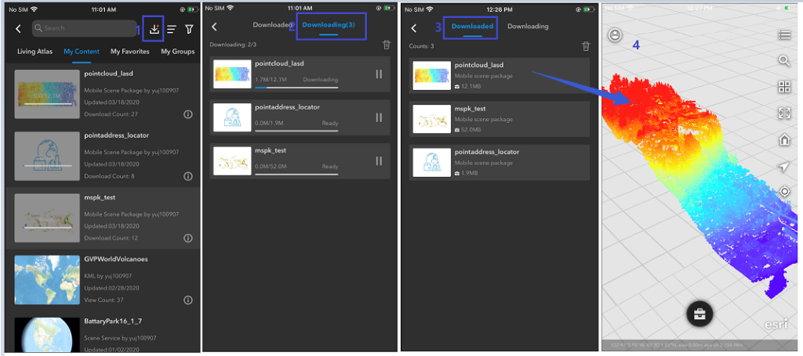Open the user profile icon in scene view

point(615,34)
